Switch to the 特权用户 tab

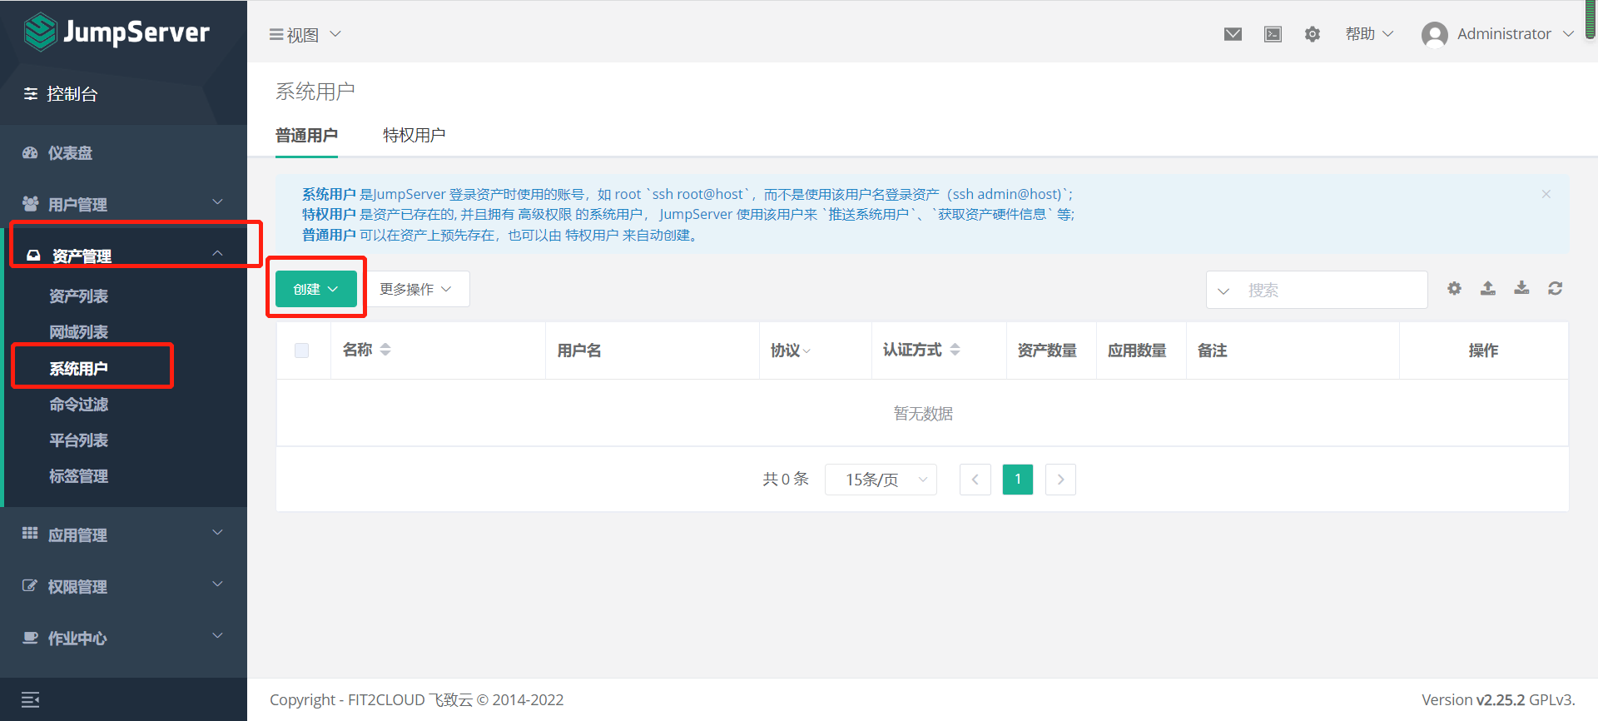(414, 135)
